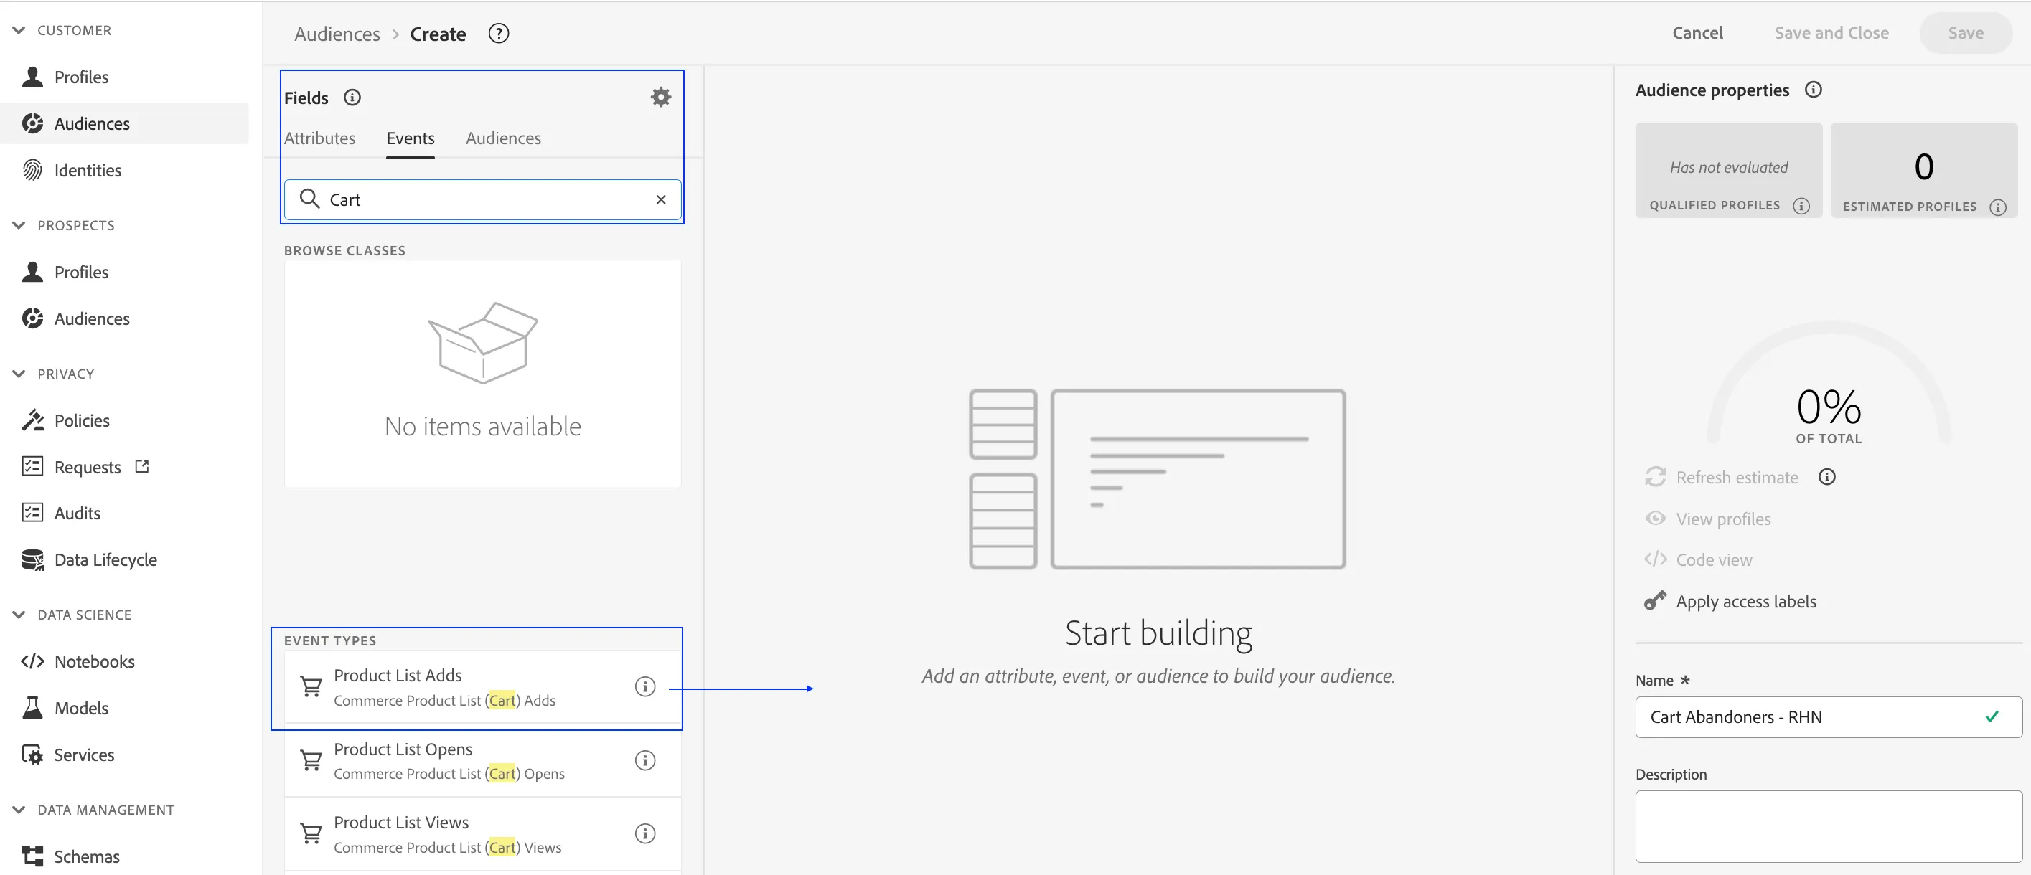Select the Product List Opens event
This screenshot has width=2031, height=875.
point(482,761)
